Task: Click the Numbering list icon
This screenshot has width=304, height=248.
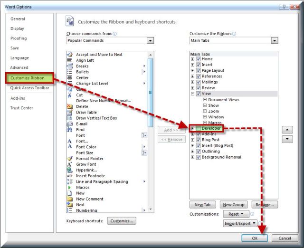Action: pos(70,210)
